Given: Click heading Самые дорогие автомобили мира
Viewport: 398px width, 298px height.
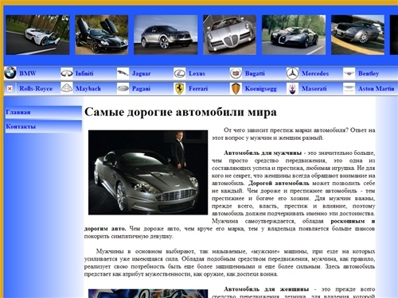Looking at the screenshot, I should click(x=181, y=112).
